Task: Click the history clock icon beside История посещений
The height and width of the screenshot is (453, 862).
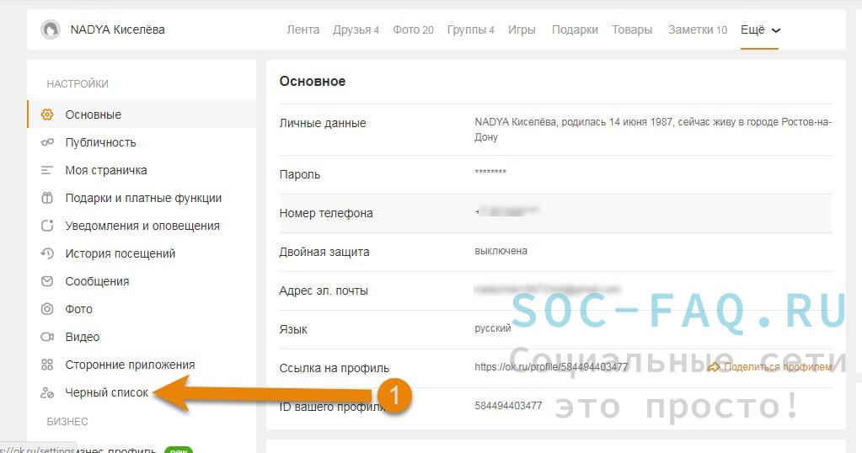Action: (x=47, y=253)
